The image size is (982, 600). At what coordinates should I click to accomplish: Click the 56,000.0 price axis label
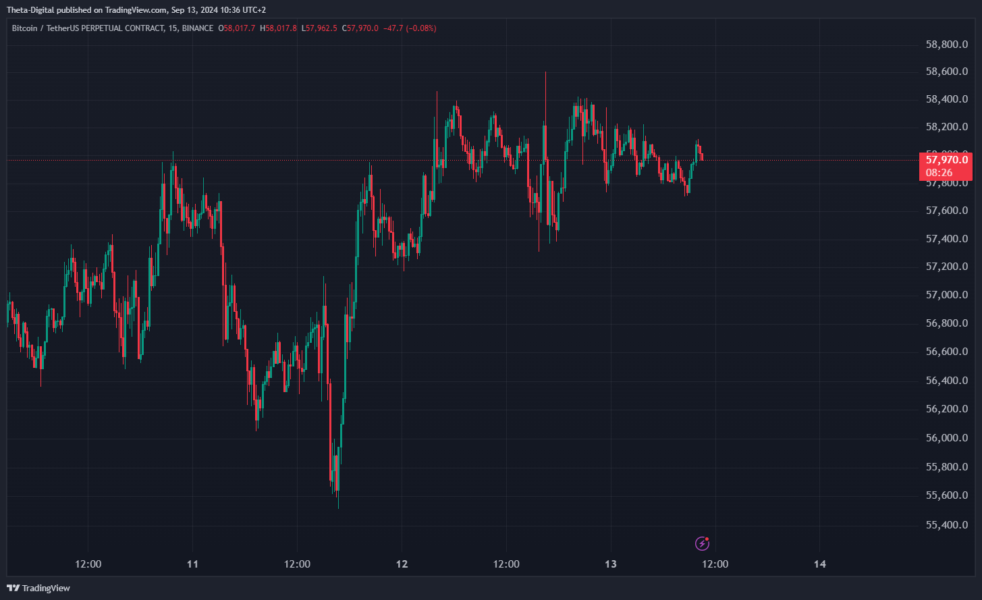946,438
